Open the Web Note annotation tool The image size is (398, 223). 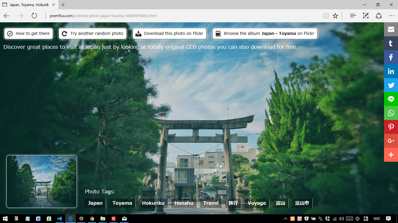click(366, 15)
